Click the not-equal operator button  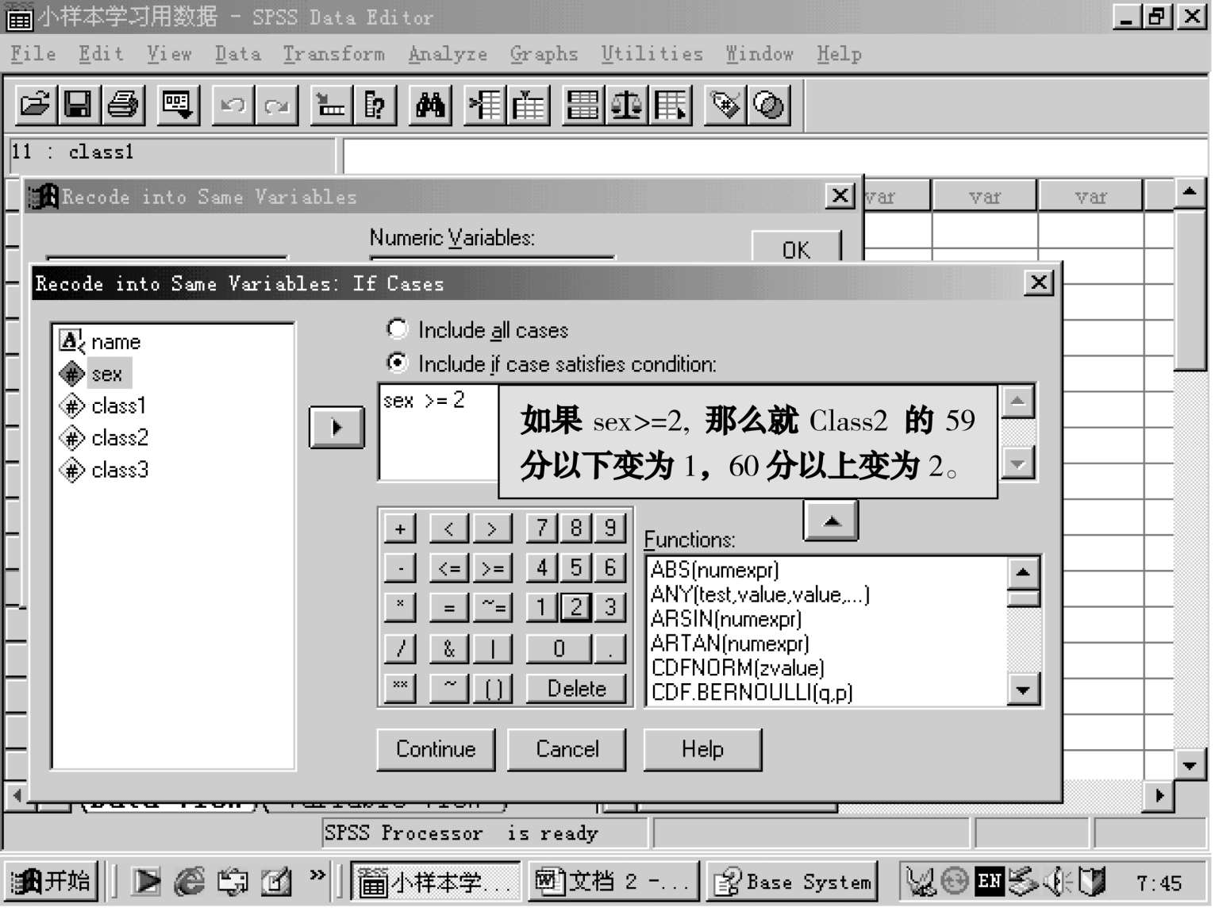pos(492,608)
